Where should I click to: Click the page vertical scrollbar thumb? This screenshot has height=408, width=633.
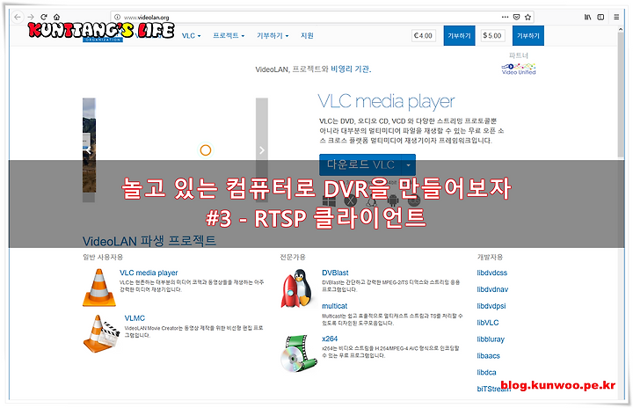pos(621,95)
